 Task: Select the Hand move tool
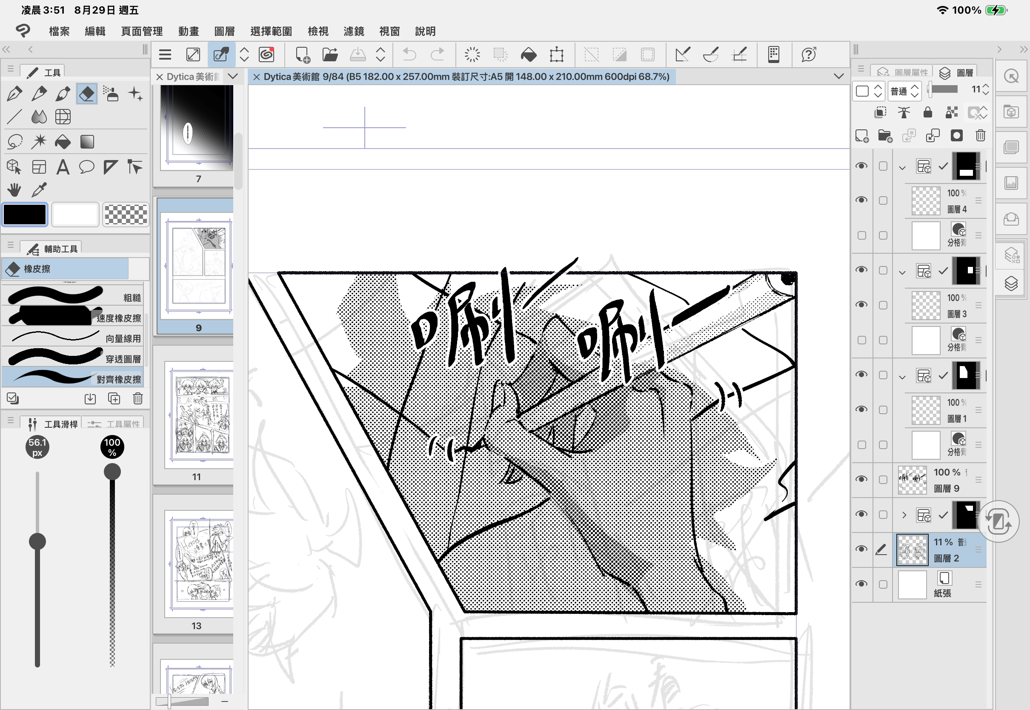[x=14, y=190]
